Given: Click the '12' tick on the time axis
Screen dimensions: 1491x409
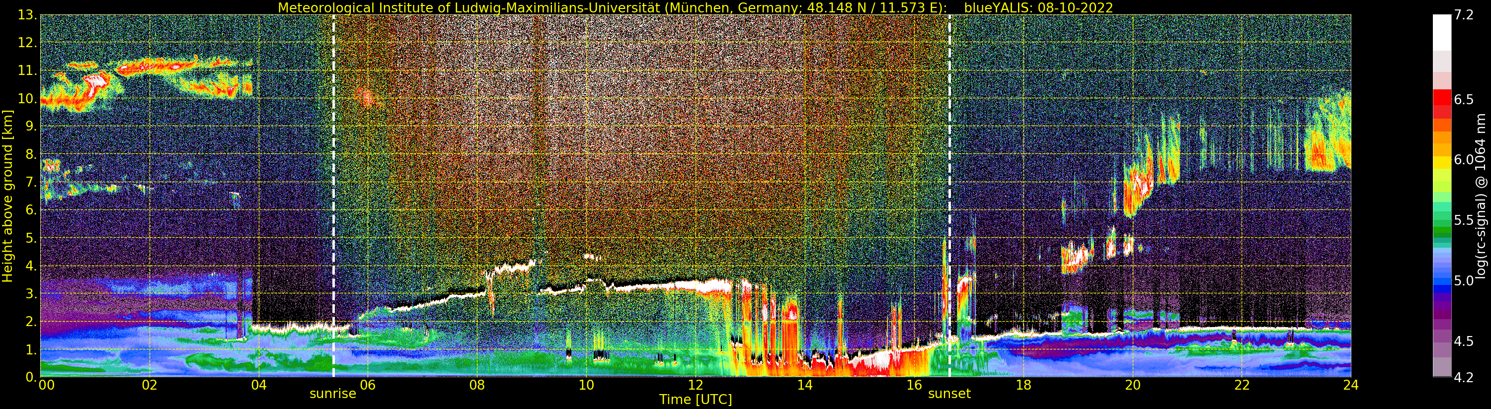Looking at the screenshot, I should [x=695, y=385].
